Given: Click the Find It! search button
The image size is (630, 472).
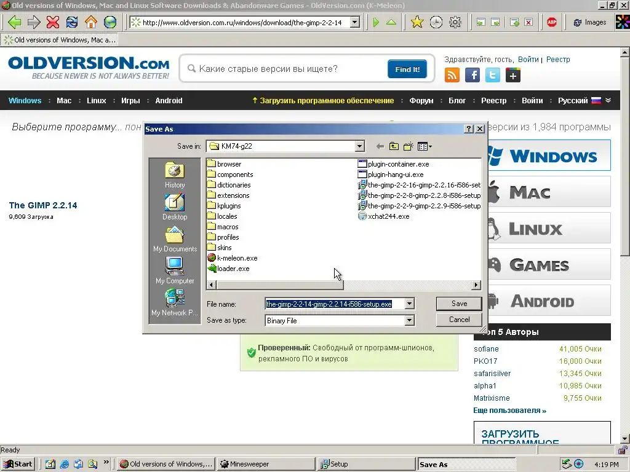Looking at the screenshot, I should (407, 69).
